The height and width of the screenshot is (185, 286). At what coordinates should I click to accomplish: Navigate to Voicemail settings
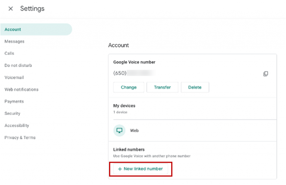(14, 77)
